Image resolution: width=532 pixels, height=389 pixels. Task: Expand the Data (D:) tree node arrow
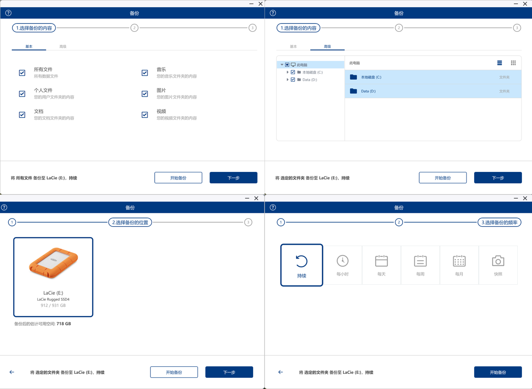[x=288, y=80]
